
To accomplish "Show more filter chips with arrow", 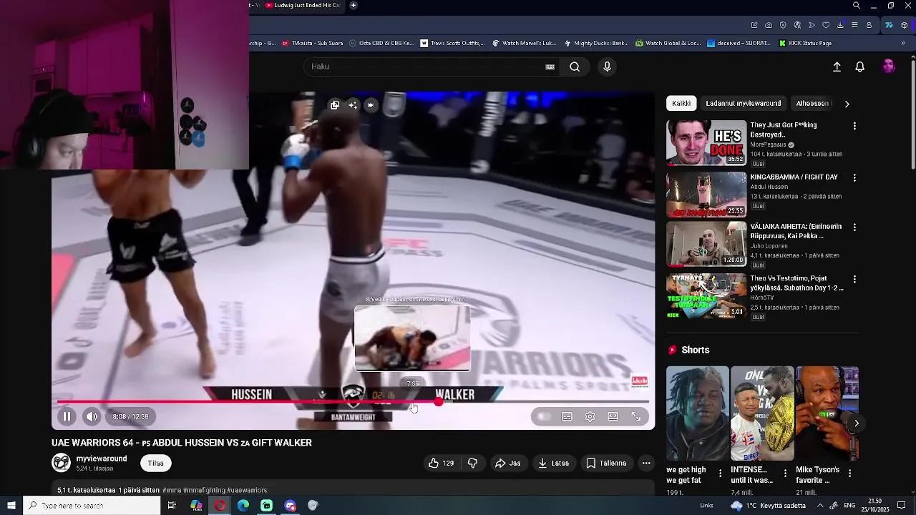I will pyautogui.click(x=847, y=104).
